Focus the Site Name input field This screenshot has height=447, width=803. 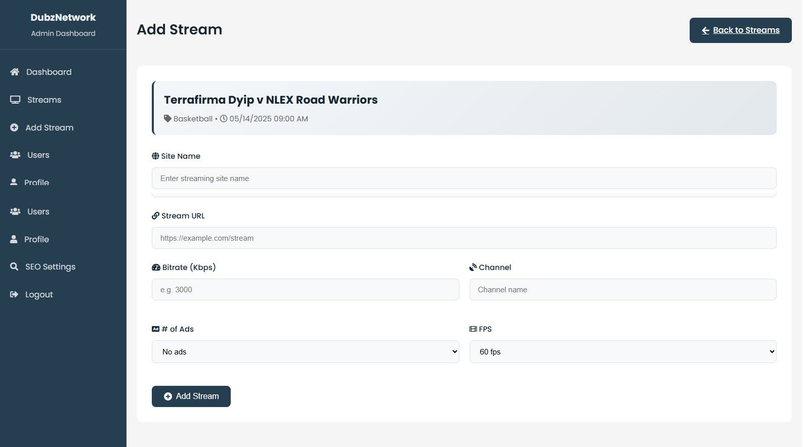point(464,178)
